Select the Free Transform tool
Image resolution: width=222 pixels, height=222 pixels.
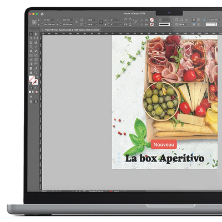click(36, 60)
